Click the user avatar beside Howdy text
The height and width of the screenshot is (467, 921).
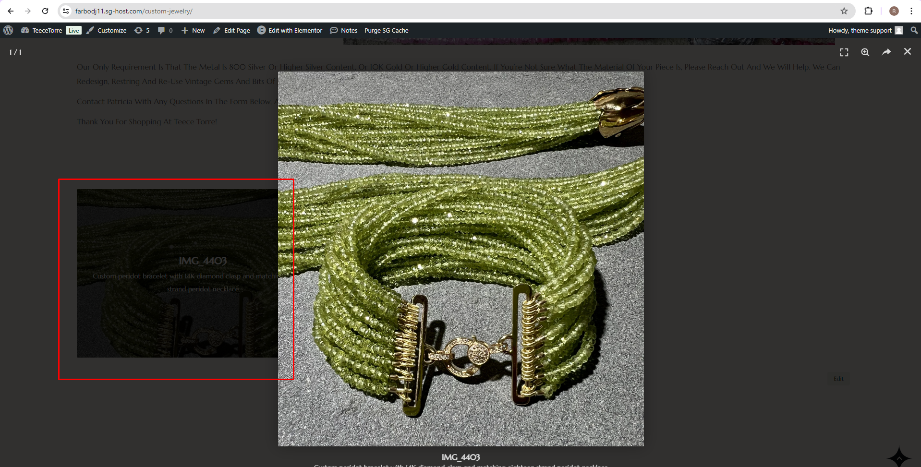(x=899, y=30)
